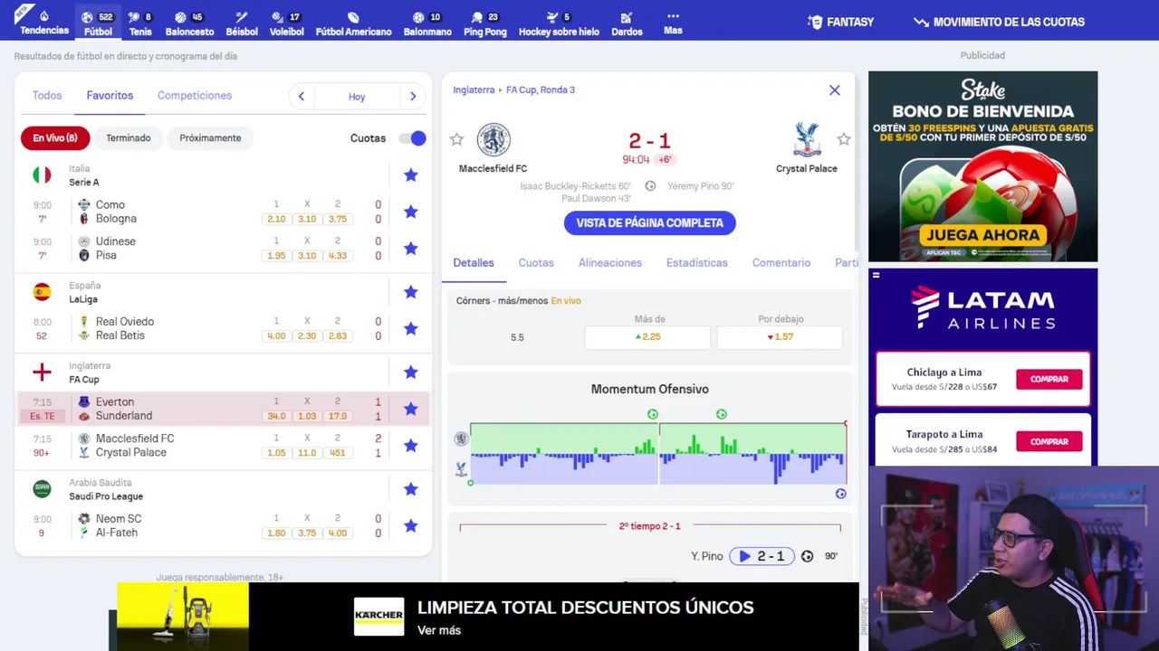Select 34.0 odds for Everton

click(x=276, y=416)
